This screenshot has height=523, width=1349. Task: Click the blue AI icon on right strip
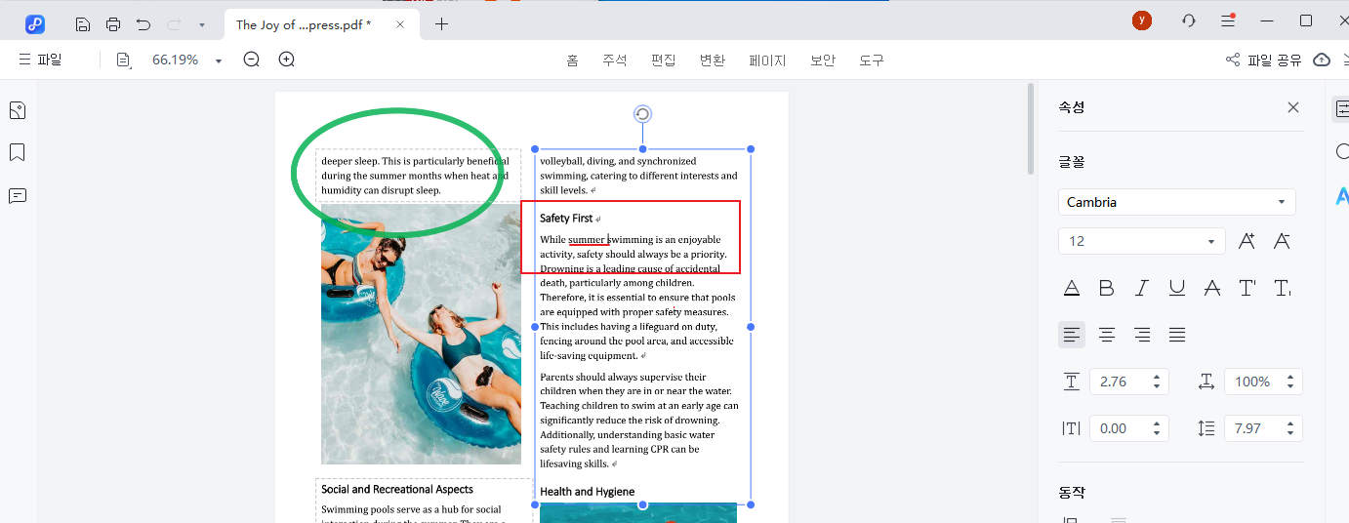pyautogui.click(x=1342, y=196)
